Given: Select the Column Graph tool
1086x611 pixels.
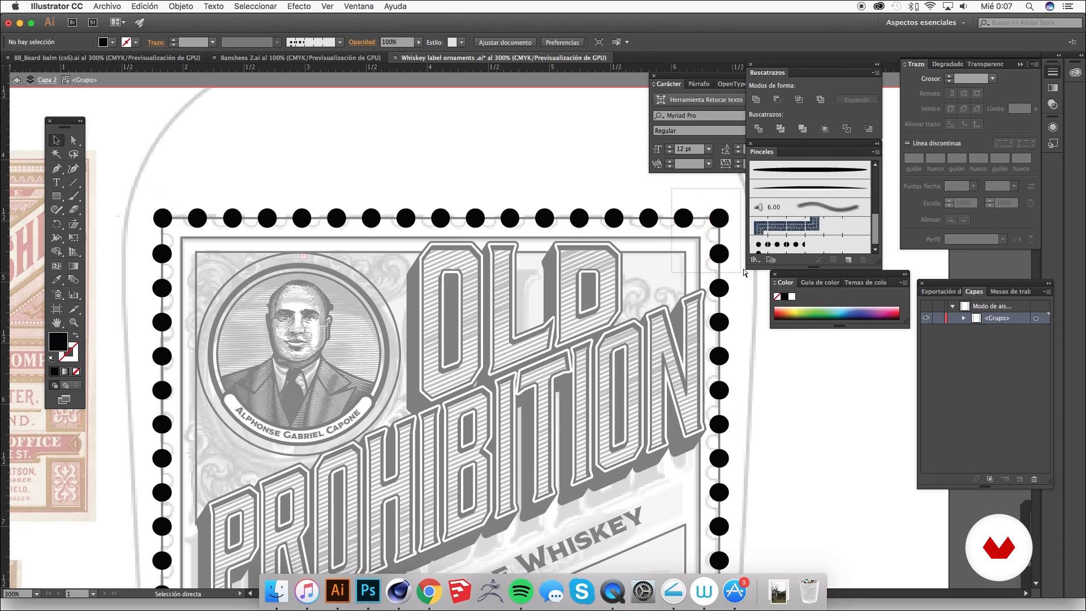Looking at the screenshot, I should [74, 294].
